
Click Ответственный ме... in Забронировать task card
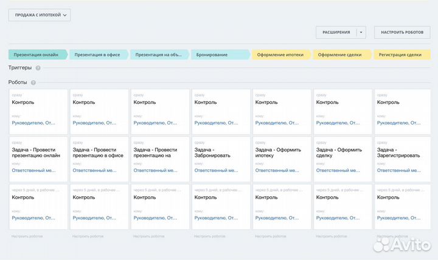[216, 170]
